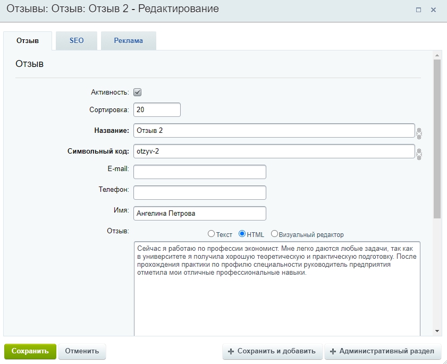Close the review editing dialog
Screen dimensions: 447x364
434,10
